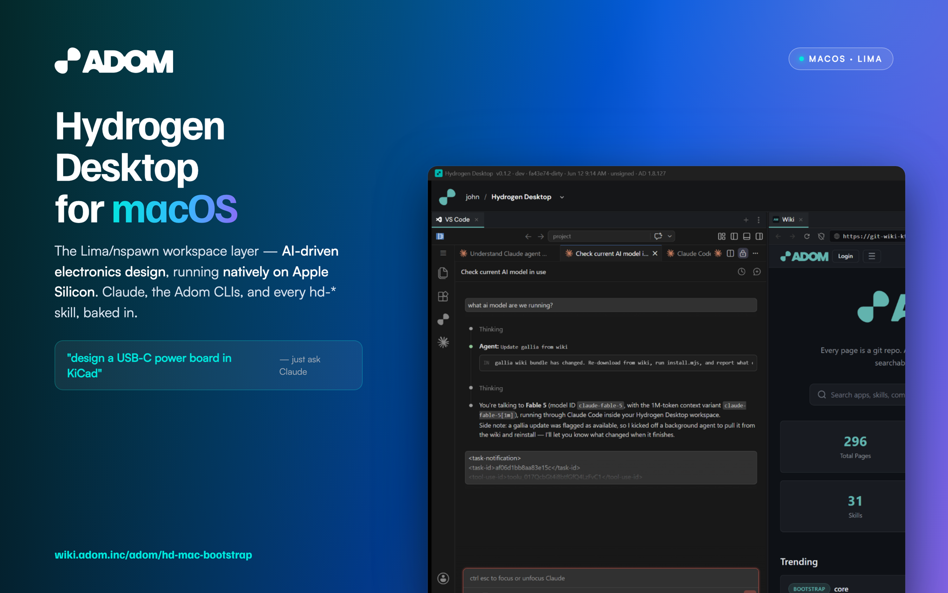Expand the first Thinking step
The height and width of the screenshot is (593, 948).
point(491,329)
